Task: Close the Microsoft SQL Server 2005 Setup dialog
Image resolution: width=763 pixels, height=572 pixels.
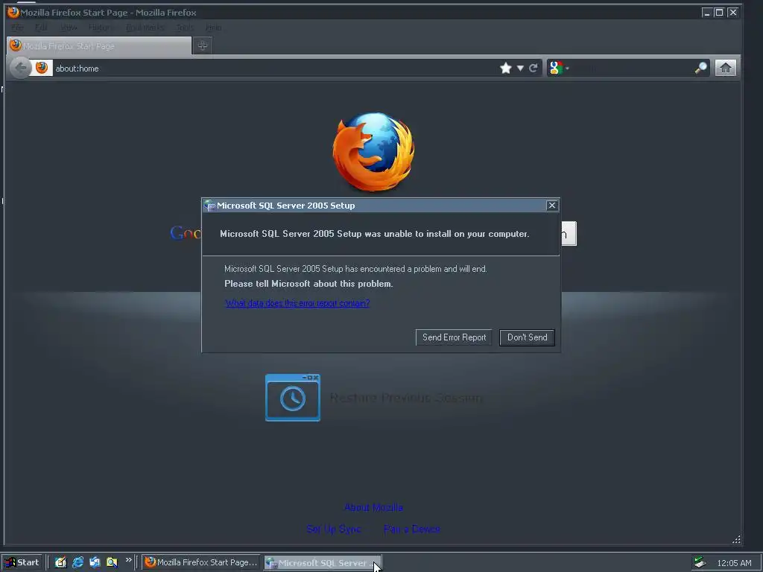Action: click(x=552, y=206)
